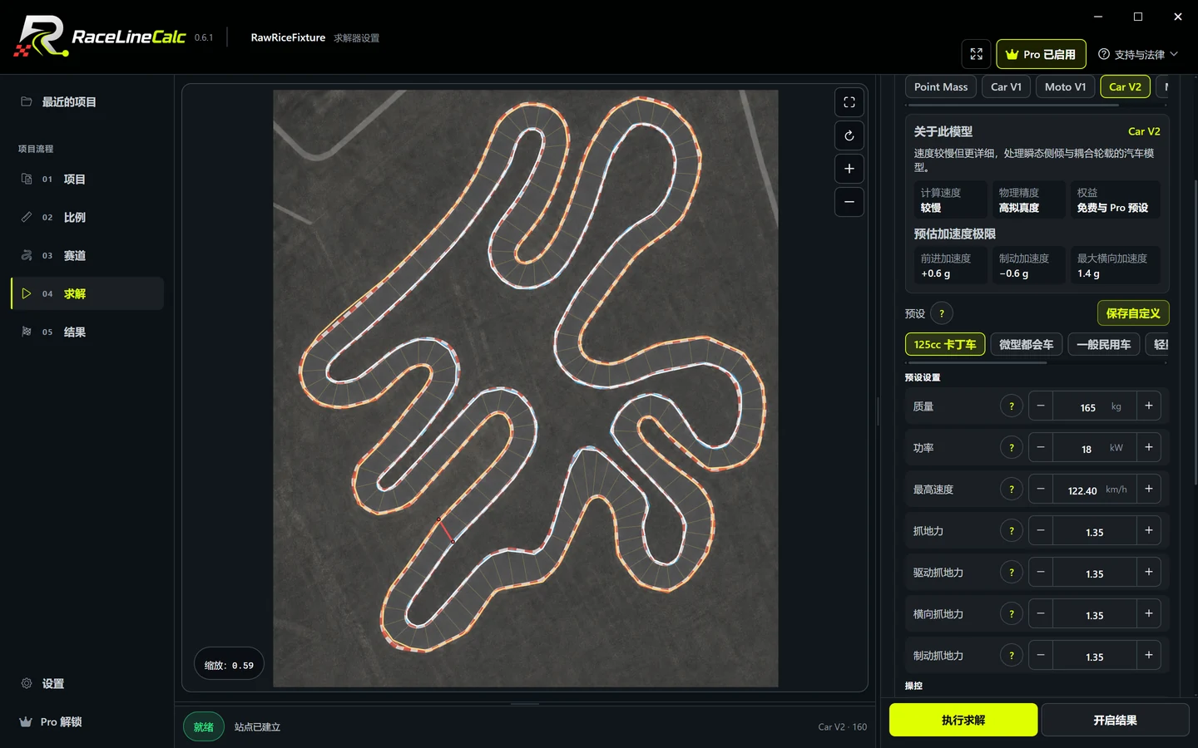Open 最近的项目 folder in sidebar
This screenshot has width=1198, height=748.
pos(87,101)
